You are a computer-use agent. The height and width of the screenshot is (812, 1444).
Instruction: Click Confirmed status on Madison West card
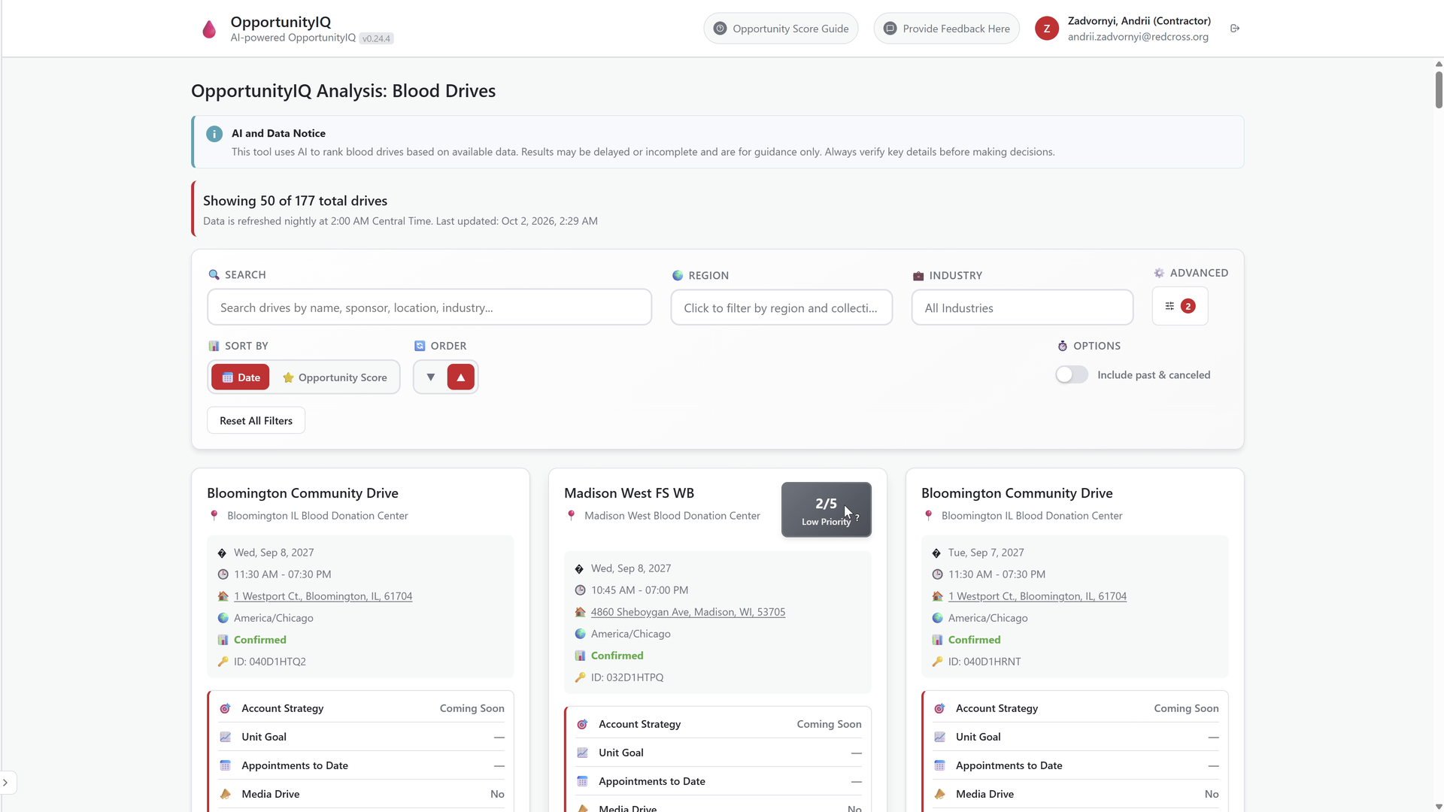click(617, 656)
